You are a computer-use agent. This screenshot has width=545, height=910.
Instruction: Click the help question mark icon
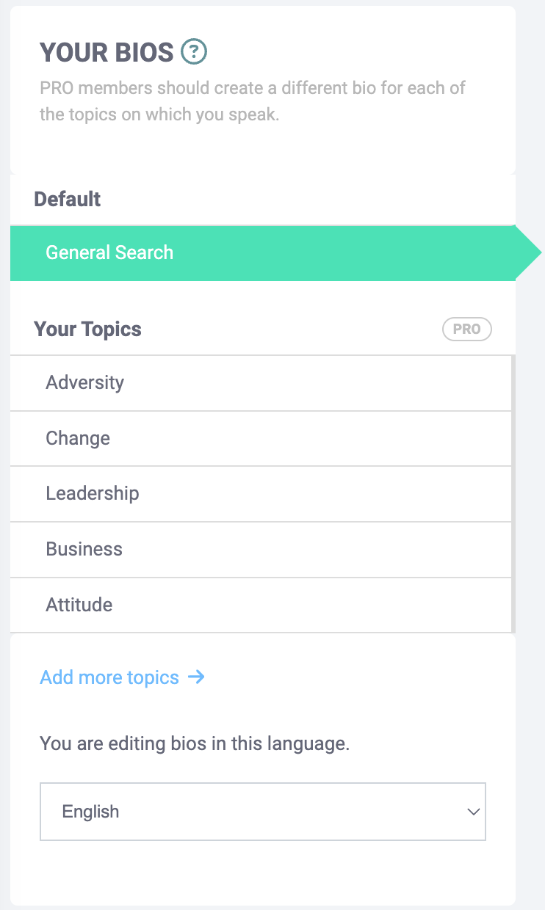point(194,52)
